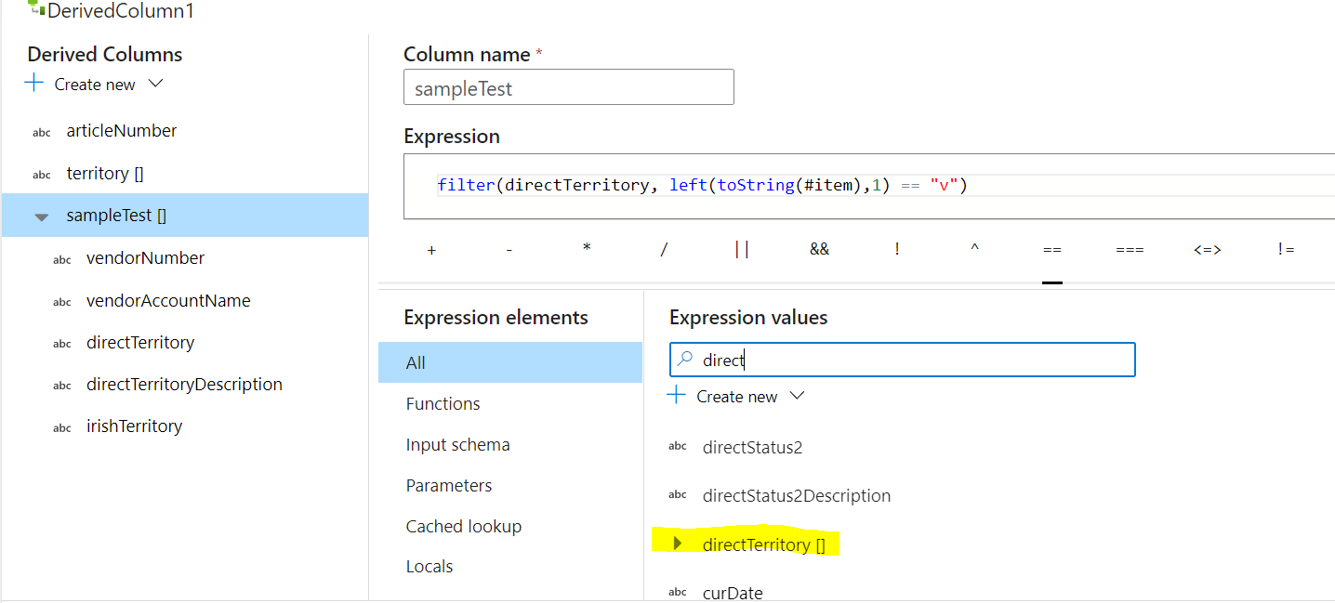Insert the equals (==) operator
Screen dimensions: 1335x603
coord(1051,250)
